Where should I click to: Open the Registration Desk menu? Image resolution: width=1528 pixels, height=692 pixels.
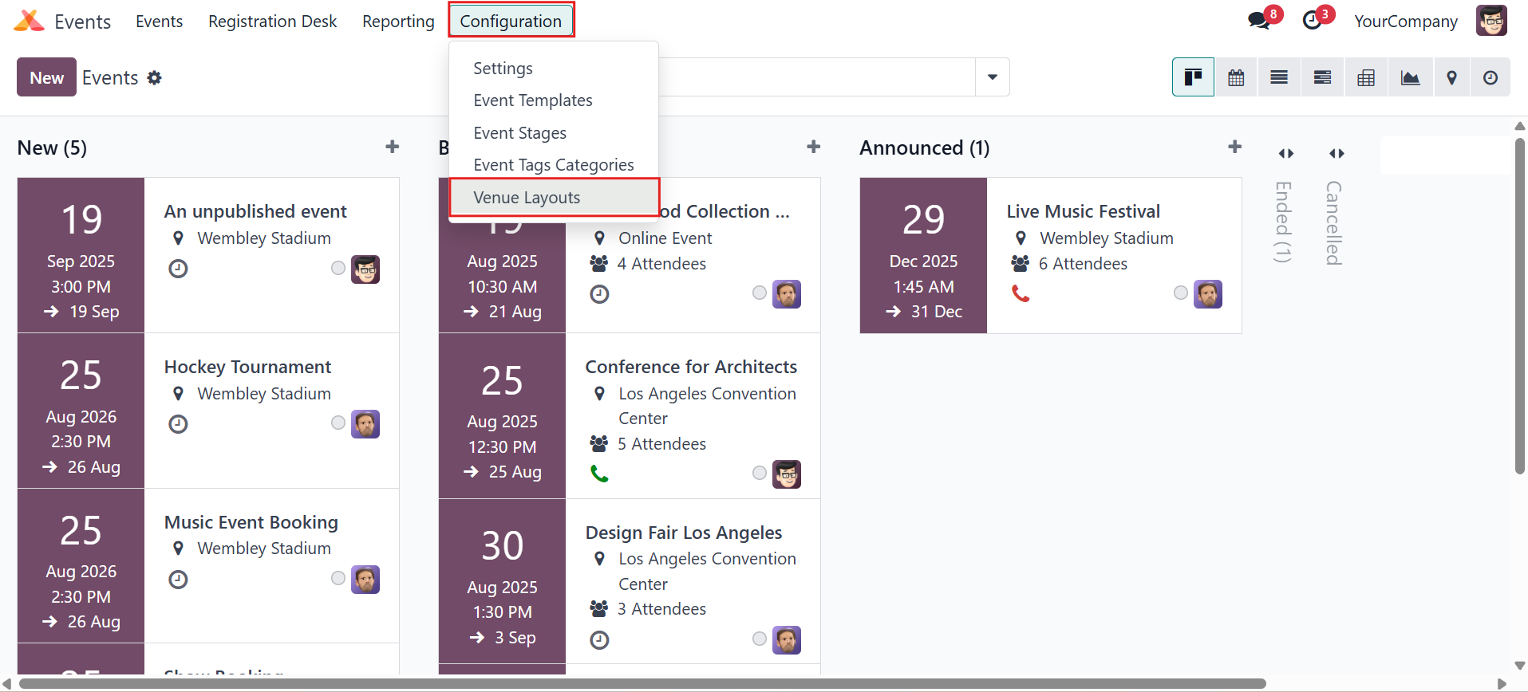(x=273, y=22)
